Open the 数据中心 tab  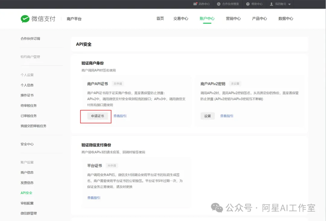(286, 18)
